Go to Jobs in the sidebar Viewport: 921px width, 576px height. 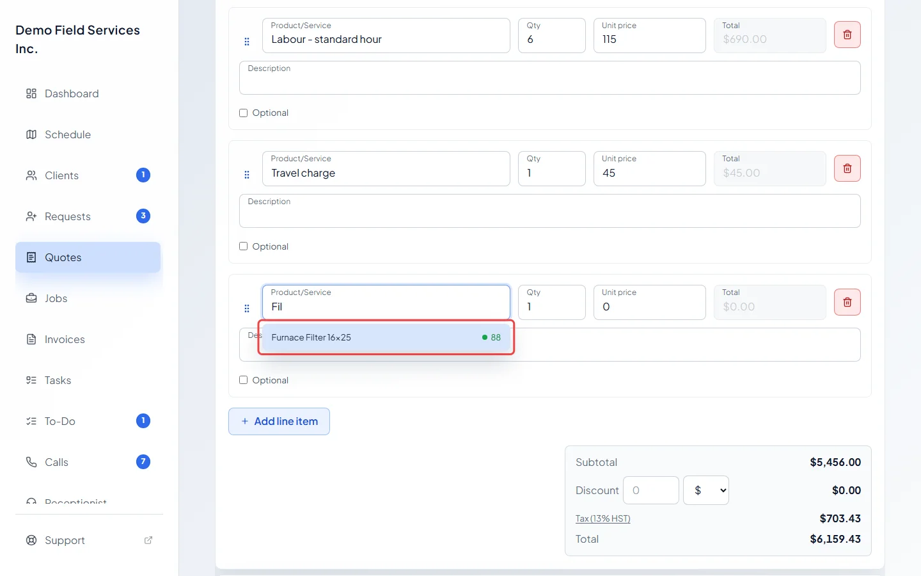[88, 298]
